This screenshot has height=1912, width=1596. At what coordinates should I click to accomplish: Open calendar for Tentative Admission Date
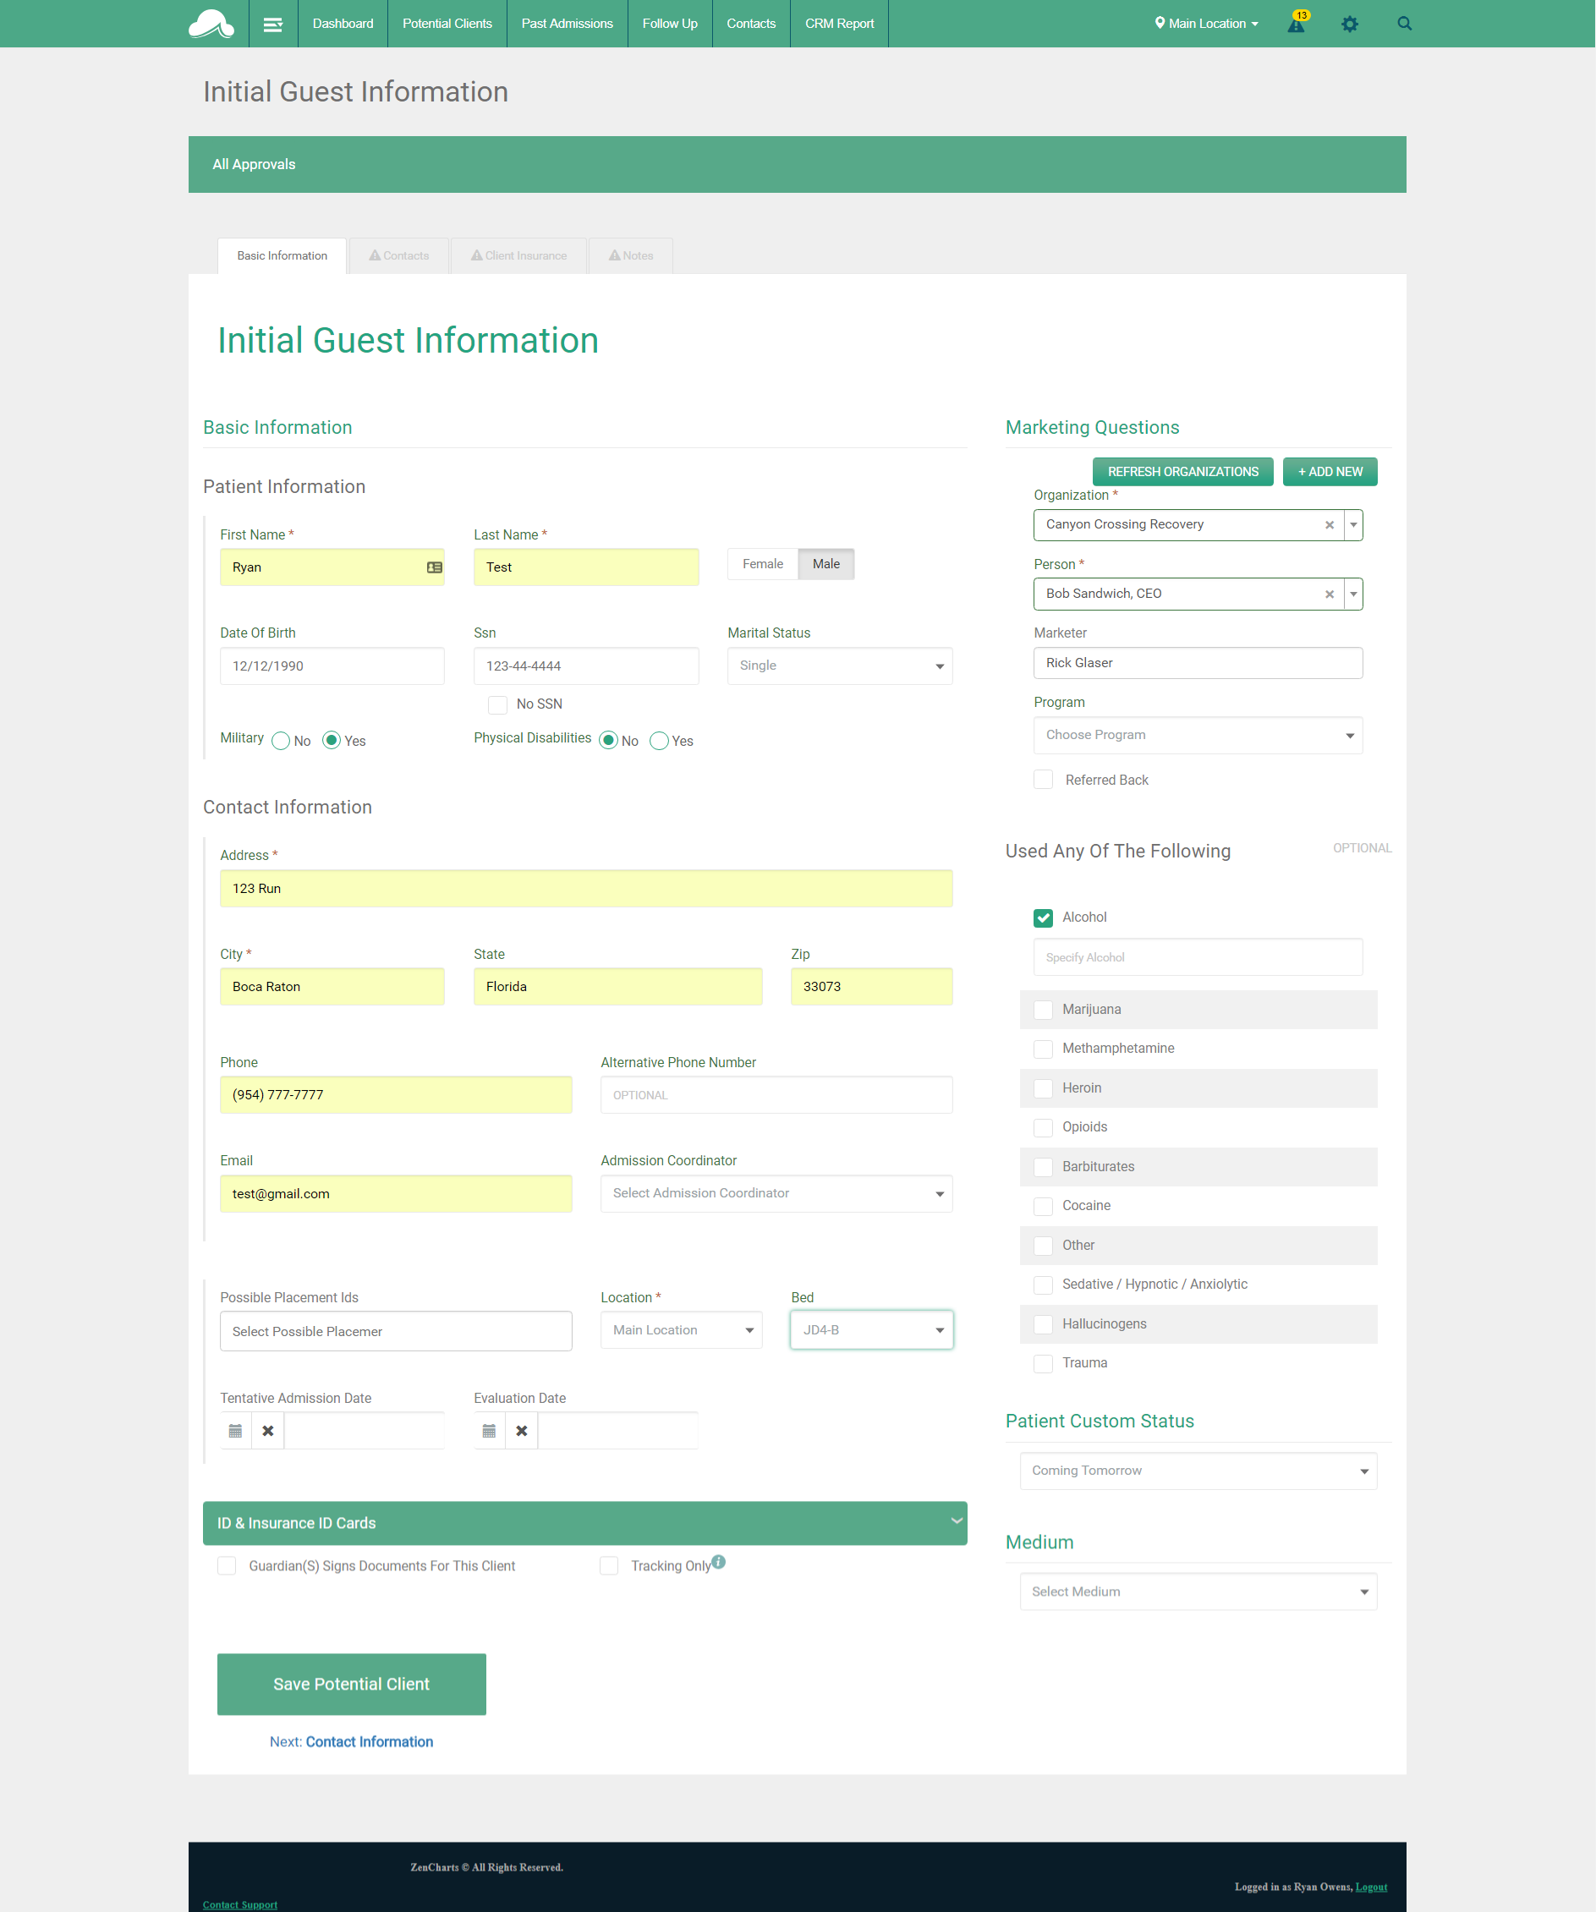click(235, 1432)
